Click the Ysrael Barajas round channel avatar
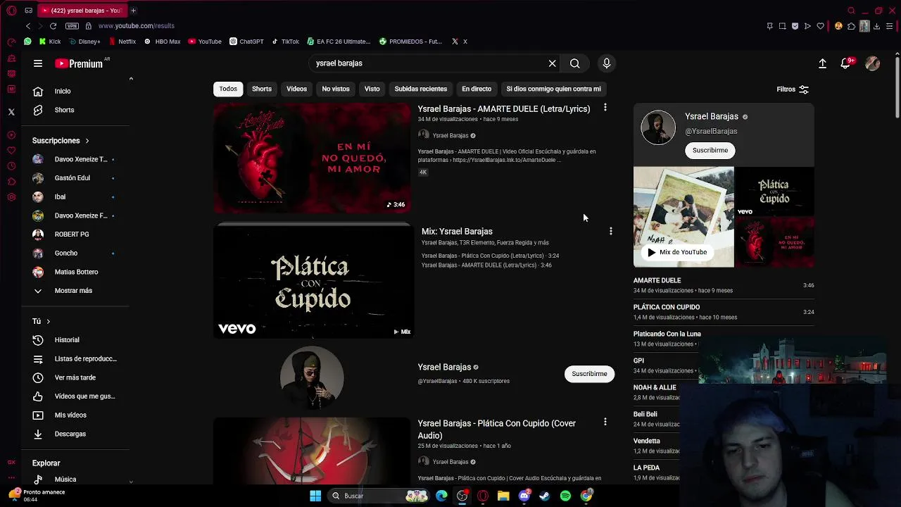This screenshot has height=507, width=901. click(x=312, y=377)
